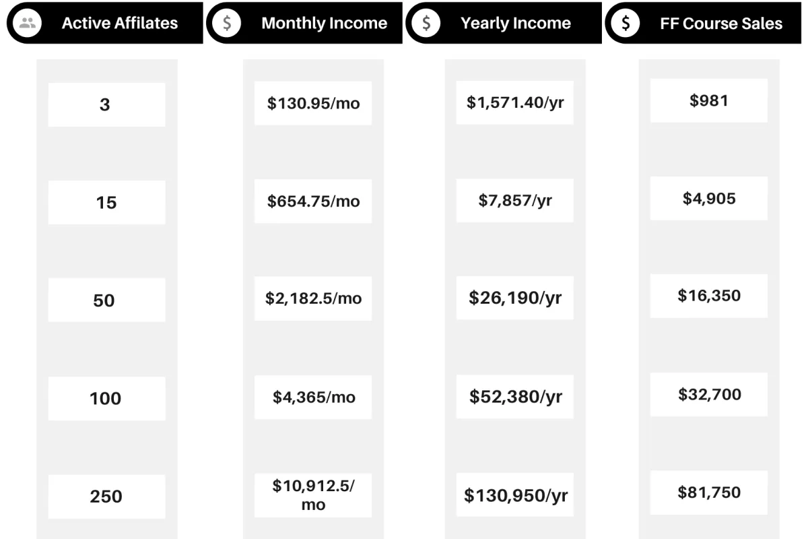Select the $52,380/yr yearly income cell
808x539 pixels.
(515, 396)
